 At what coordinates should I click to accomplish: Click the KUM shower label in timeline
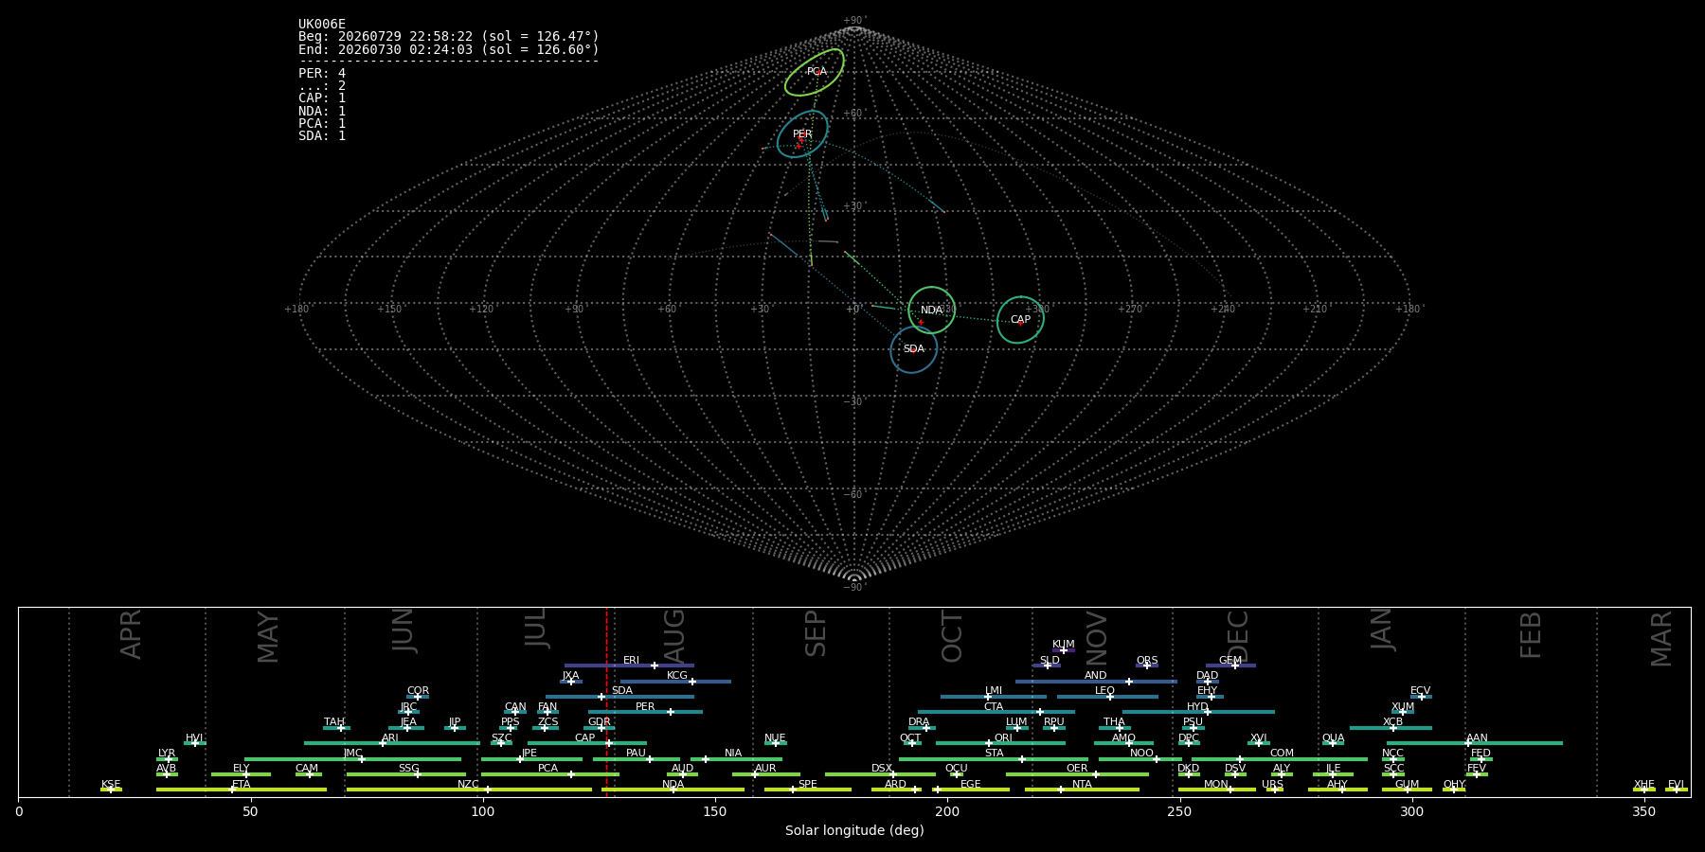pos(1064,645)
